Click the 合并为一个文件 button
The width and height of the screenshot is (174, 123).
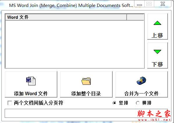click(x=141, y=85)
